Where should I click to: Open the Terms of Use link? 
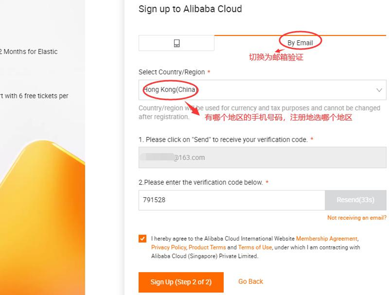point(255,247)
